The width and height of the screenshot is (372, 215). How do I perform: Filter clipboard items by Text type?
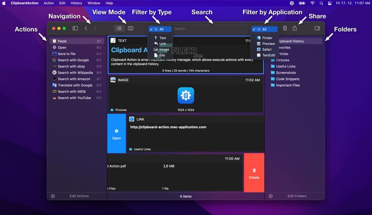click(x=160, y=38)
